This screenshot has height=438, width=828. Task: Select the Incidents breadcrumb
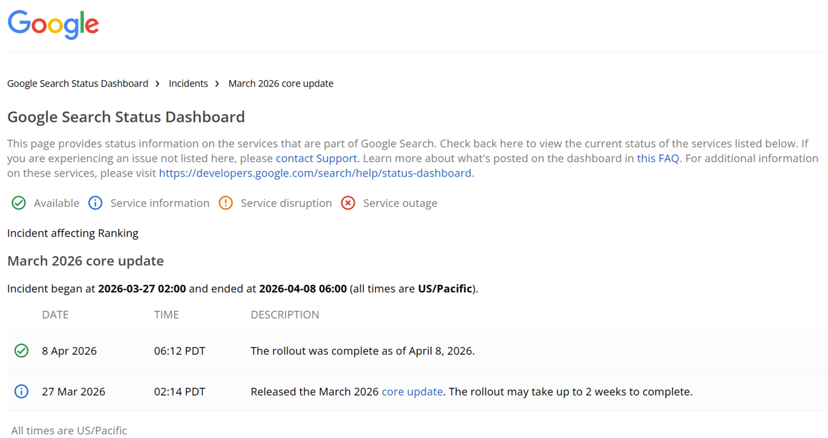[188, 83]
